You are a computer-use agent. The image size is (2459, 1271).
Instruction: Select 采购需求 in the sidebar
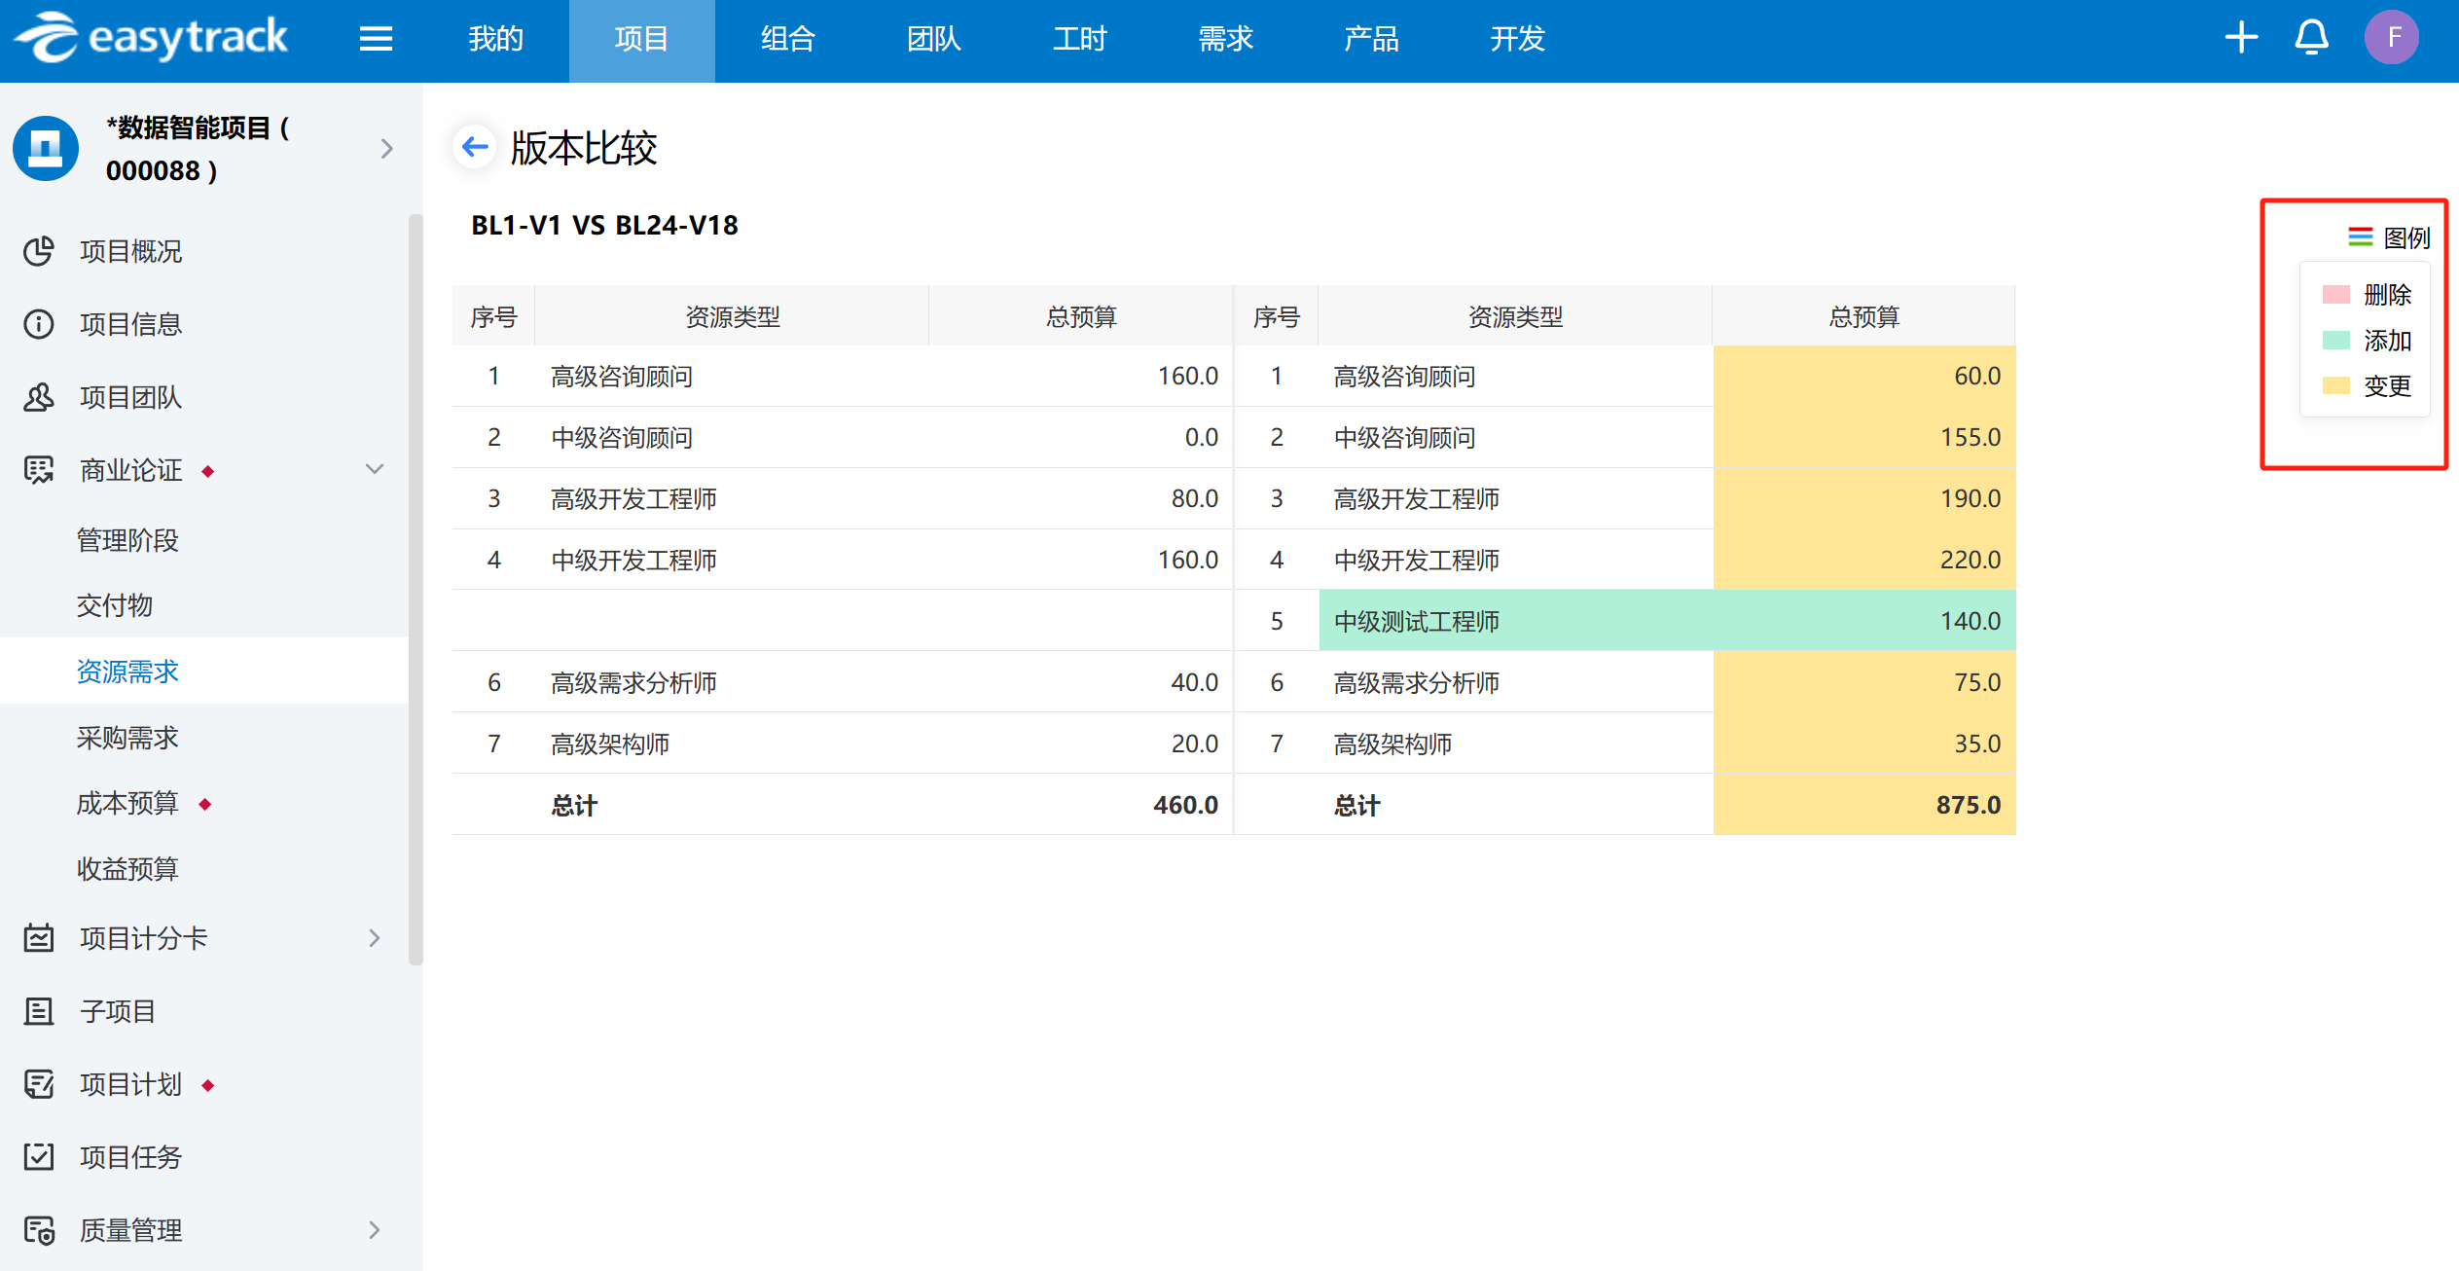[127, 737]
